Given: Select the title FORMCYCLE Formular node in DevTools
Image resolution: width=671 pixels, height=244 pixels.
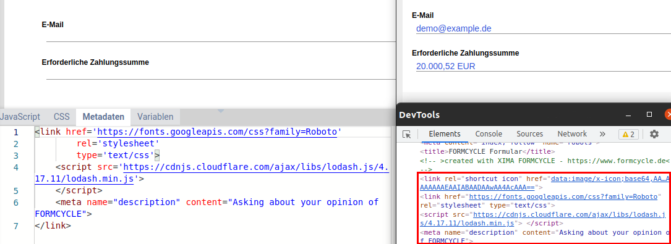Looking at the screenshot, I should [487, 151].
